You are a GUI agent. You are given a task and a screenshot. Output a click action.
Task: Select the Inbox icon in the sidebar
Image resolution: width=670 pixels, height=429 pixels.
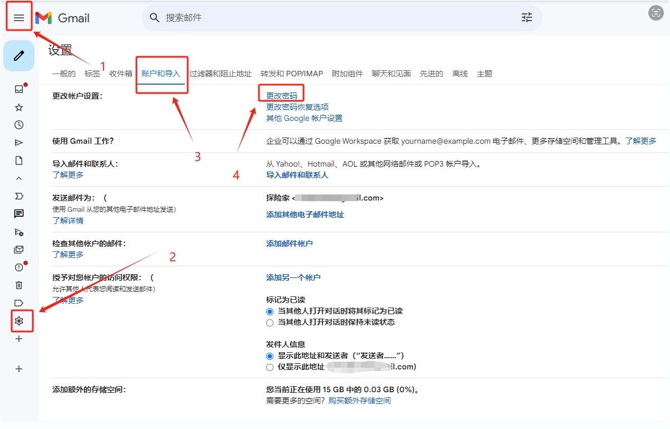(19, 89)
